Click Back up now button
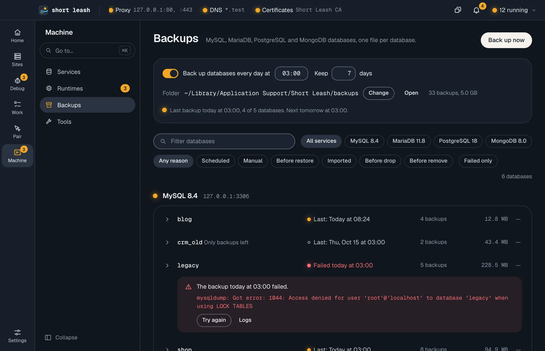545x351 pixels. [x=506, y=40]
